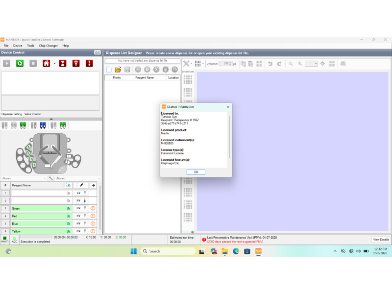Collapse the panel with the up-triangle divider

51,119
